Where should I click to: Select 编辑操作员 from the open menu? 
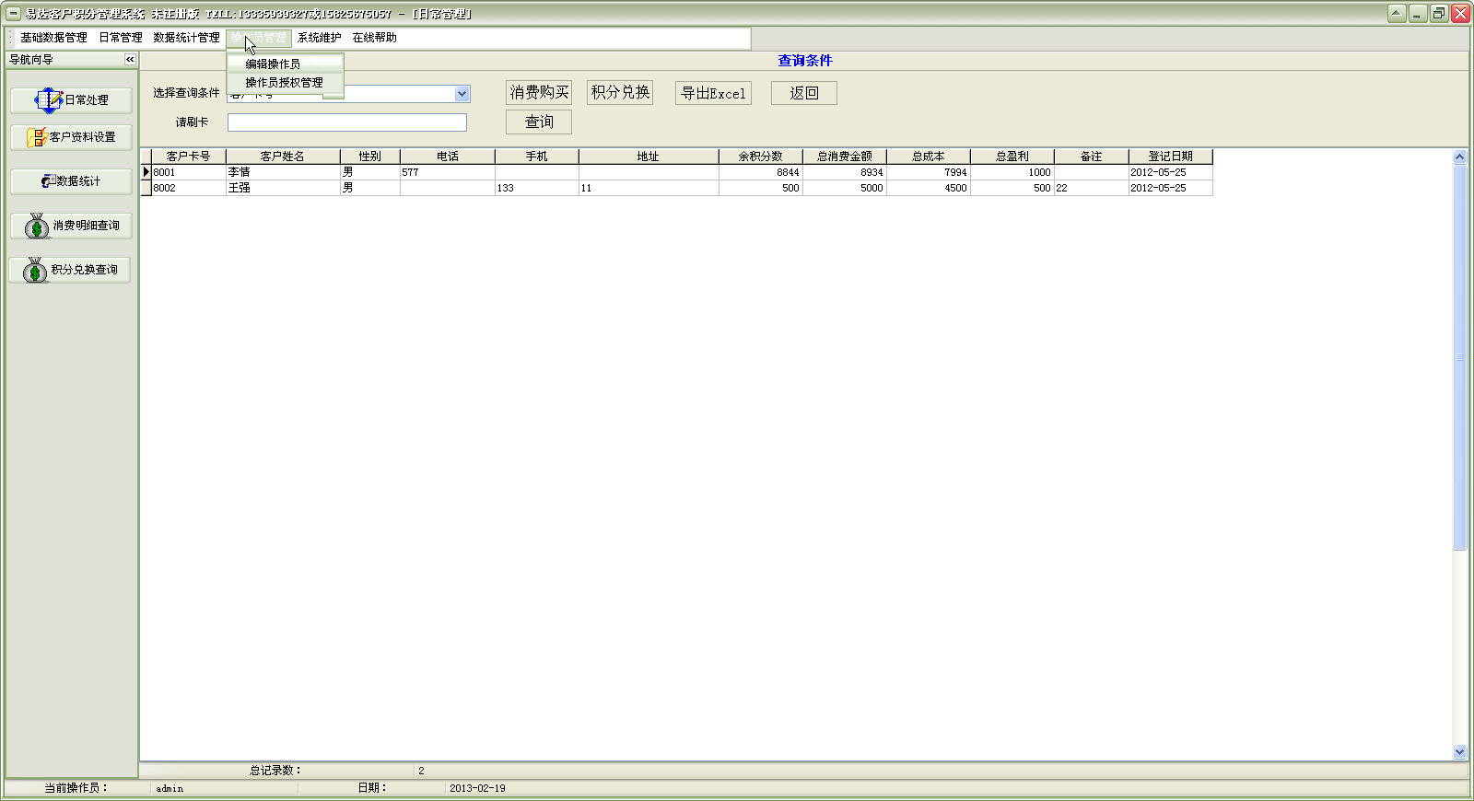[x=285, y=64]
